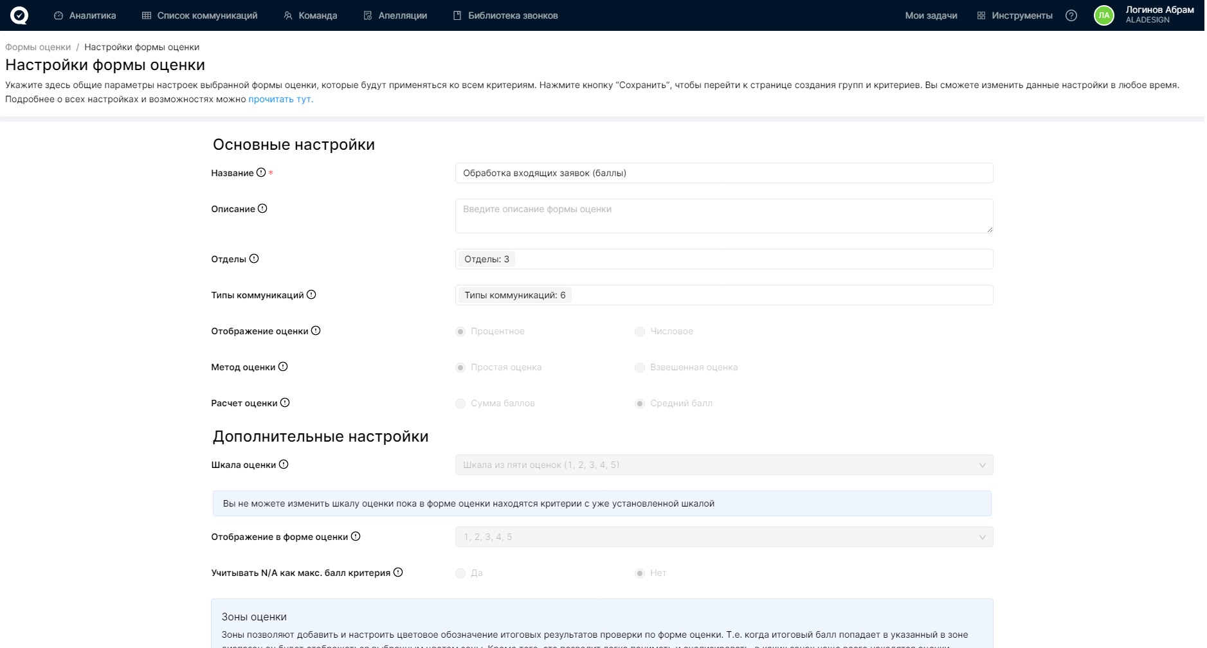Viewport: 1207px width, 648px height.
Task: Show info tooltip next to Метод оценки
Action: point(283,366)
